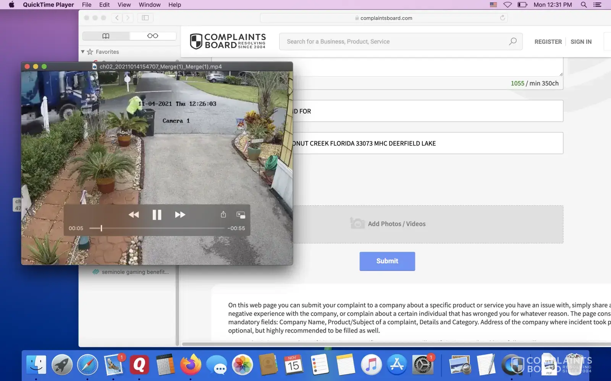This screenshot has width=611, height=381.
Task: Click the REGISTER link
Action: coord(548,42)
